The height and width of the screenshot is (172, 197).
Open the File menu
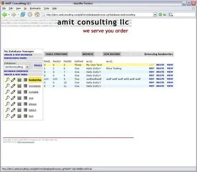(x=4, y=9)
